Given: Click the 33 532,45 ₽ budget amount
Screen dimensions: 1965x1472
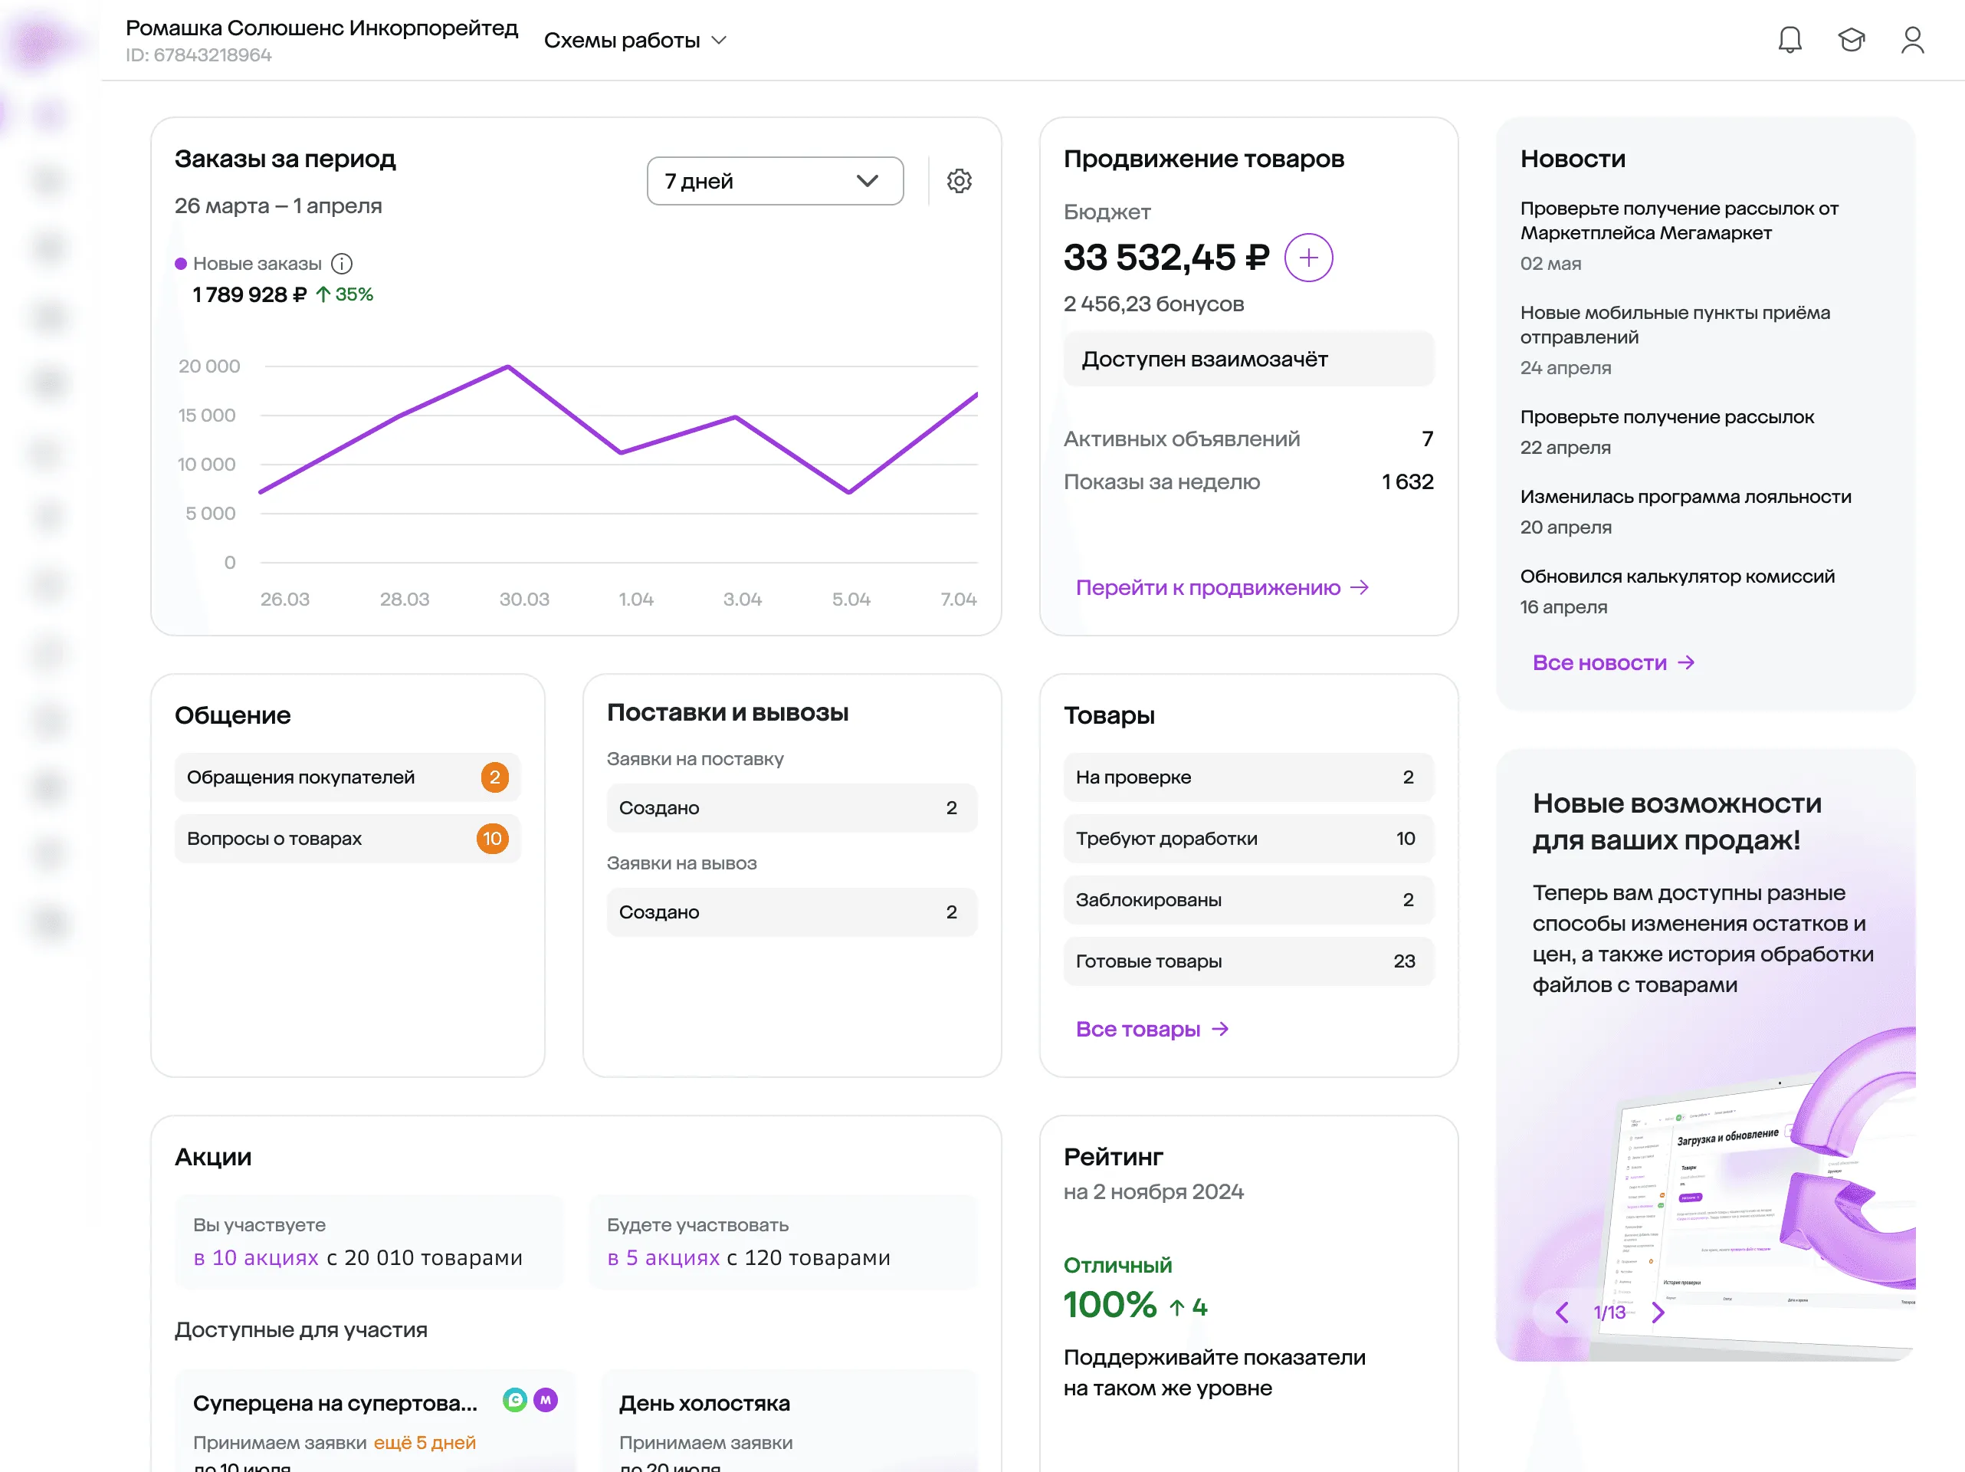Looking at the screenshot, I should tap(1166, 258).
